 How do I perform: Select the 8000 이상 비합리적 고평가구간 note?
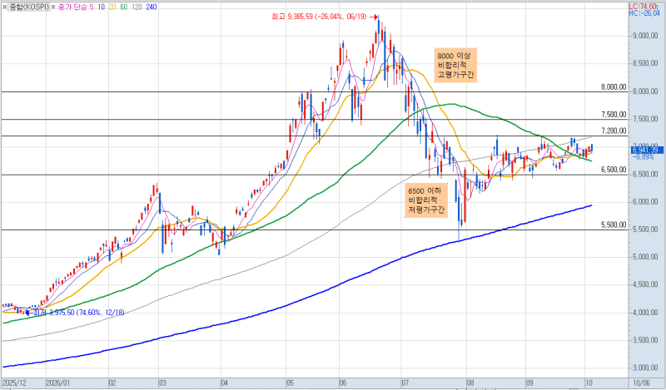(x=455, y=65)
